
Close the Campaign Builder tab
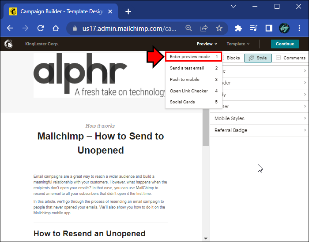point(110,11)
